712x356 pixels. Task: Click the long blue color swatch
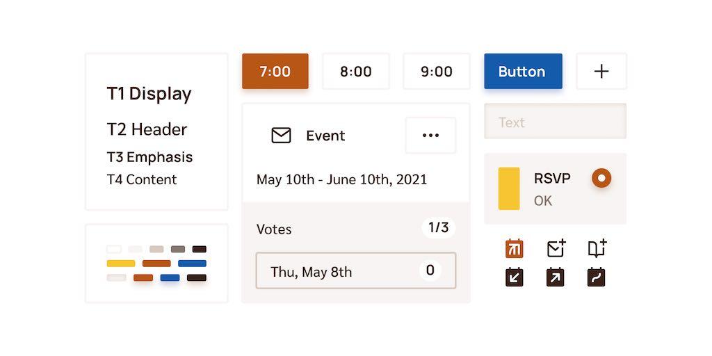(192, 264)
